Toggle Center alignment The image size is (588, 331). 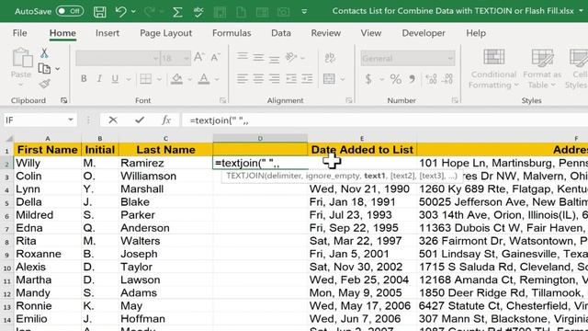258,78
